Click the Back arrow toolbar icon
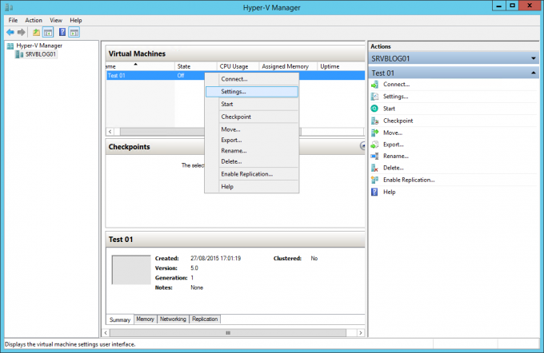 [10, 32]
